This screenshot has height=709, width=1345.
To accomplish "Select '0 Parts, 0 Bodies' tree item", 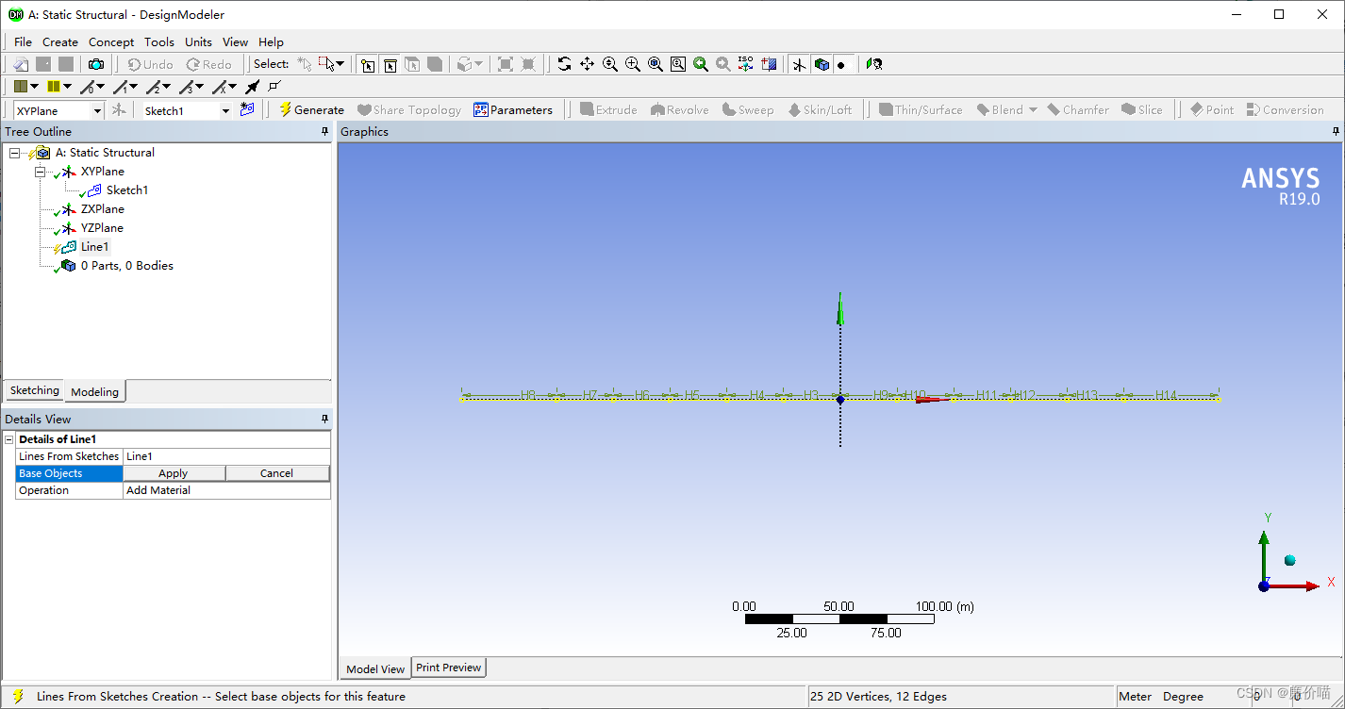I will tap(126, 265).
